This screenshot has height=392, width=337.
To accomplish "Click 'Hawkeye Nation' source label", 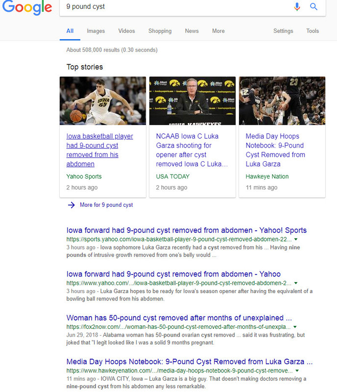I will (x=267, y=176).
